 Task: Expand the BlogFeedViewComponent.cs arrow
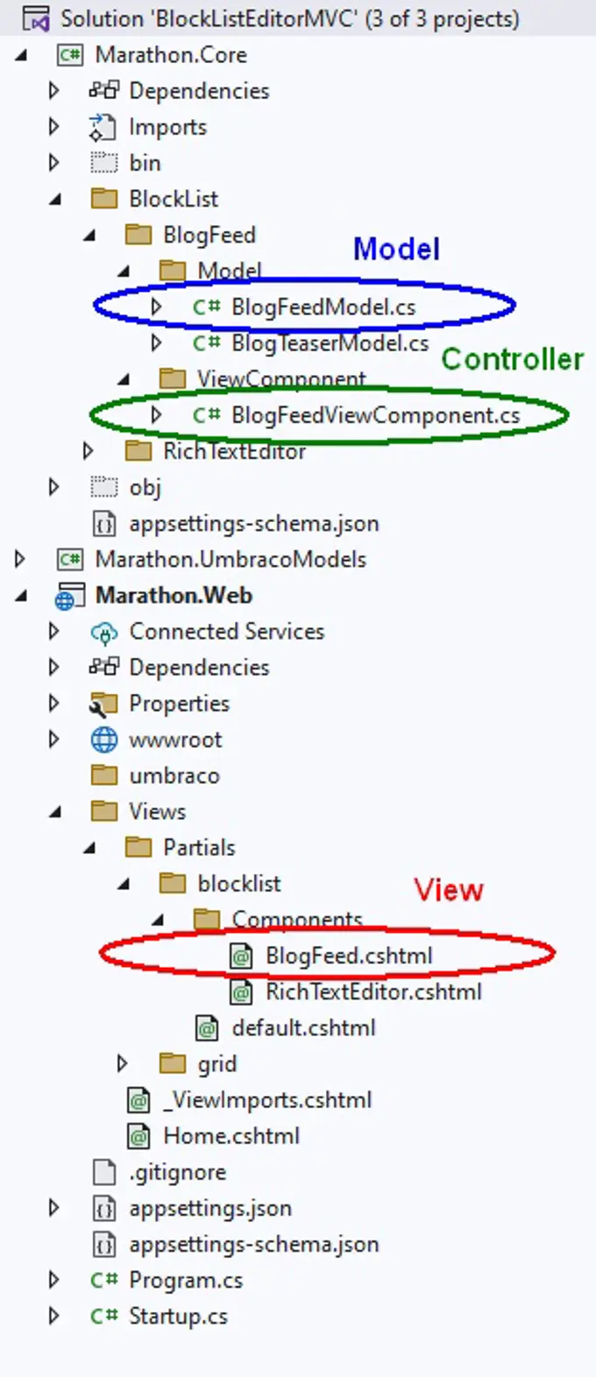(156, 415)
